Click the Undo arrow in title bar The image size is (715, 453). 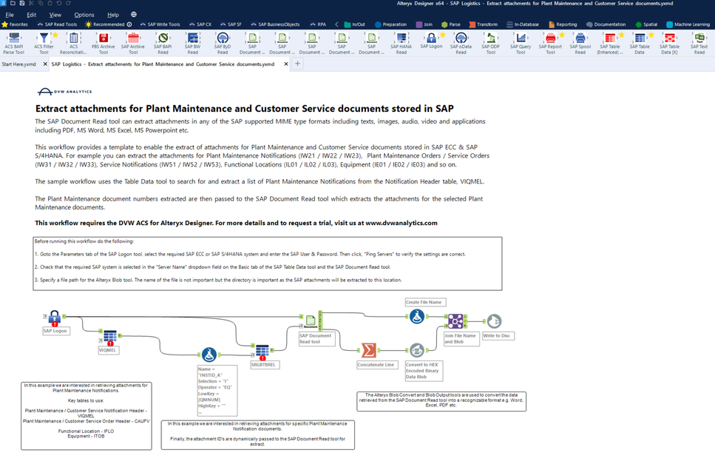(x=59, y=3)
